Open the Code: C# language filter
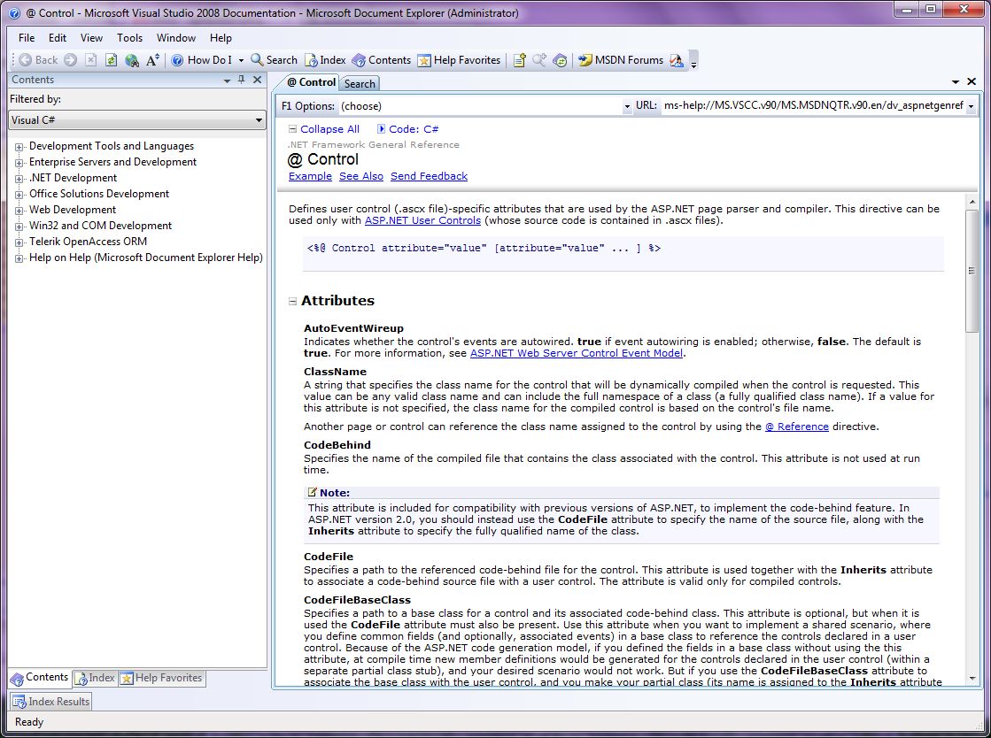The image size is (991, 738). tap(407, 129)
